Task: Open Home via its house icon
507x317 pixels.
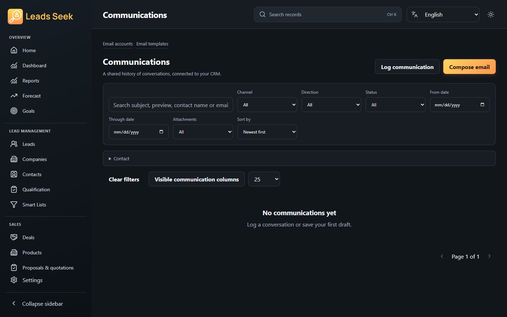Action: pyautogui.click(x=14, y=50)
